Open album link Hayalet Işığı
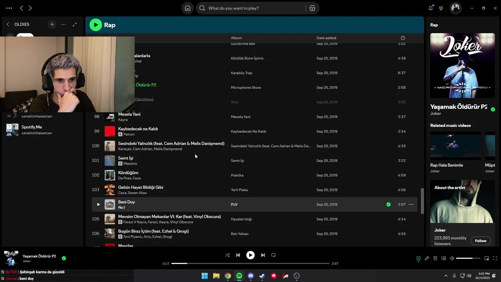 click(x=241, y=219)
